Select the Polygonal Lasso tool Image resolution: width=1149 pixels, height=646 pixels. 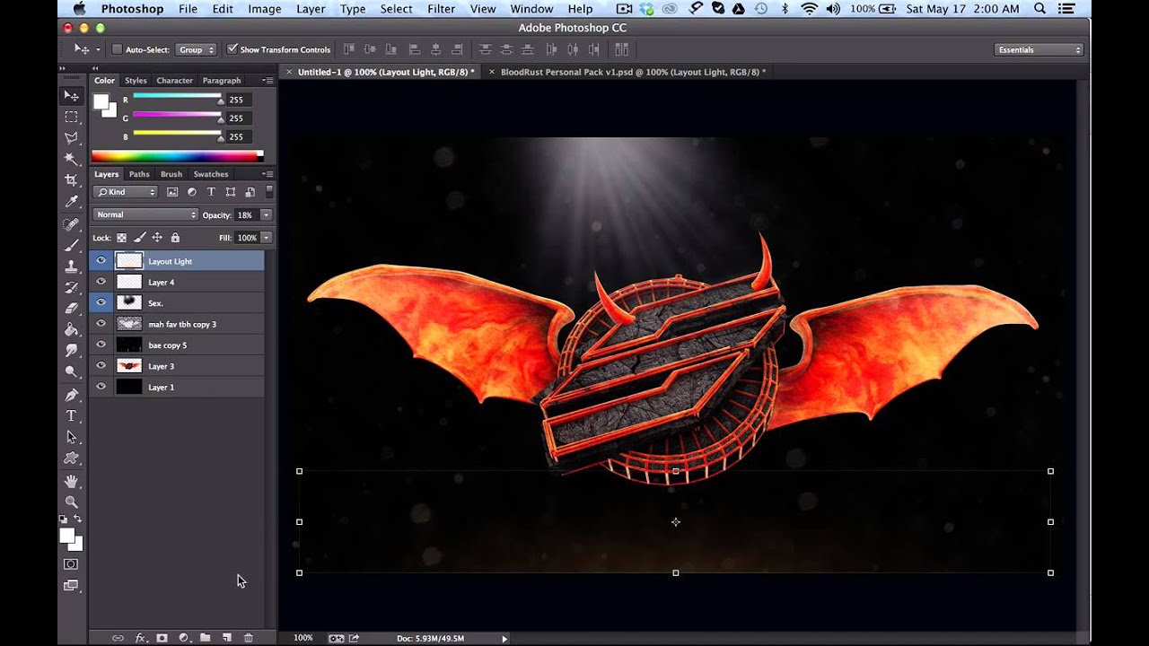click(72, 137)
